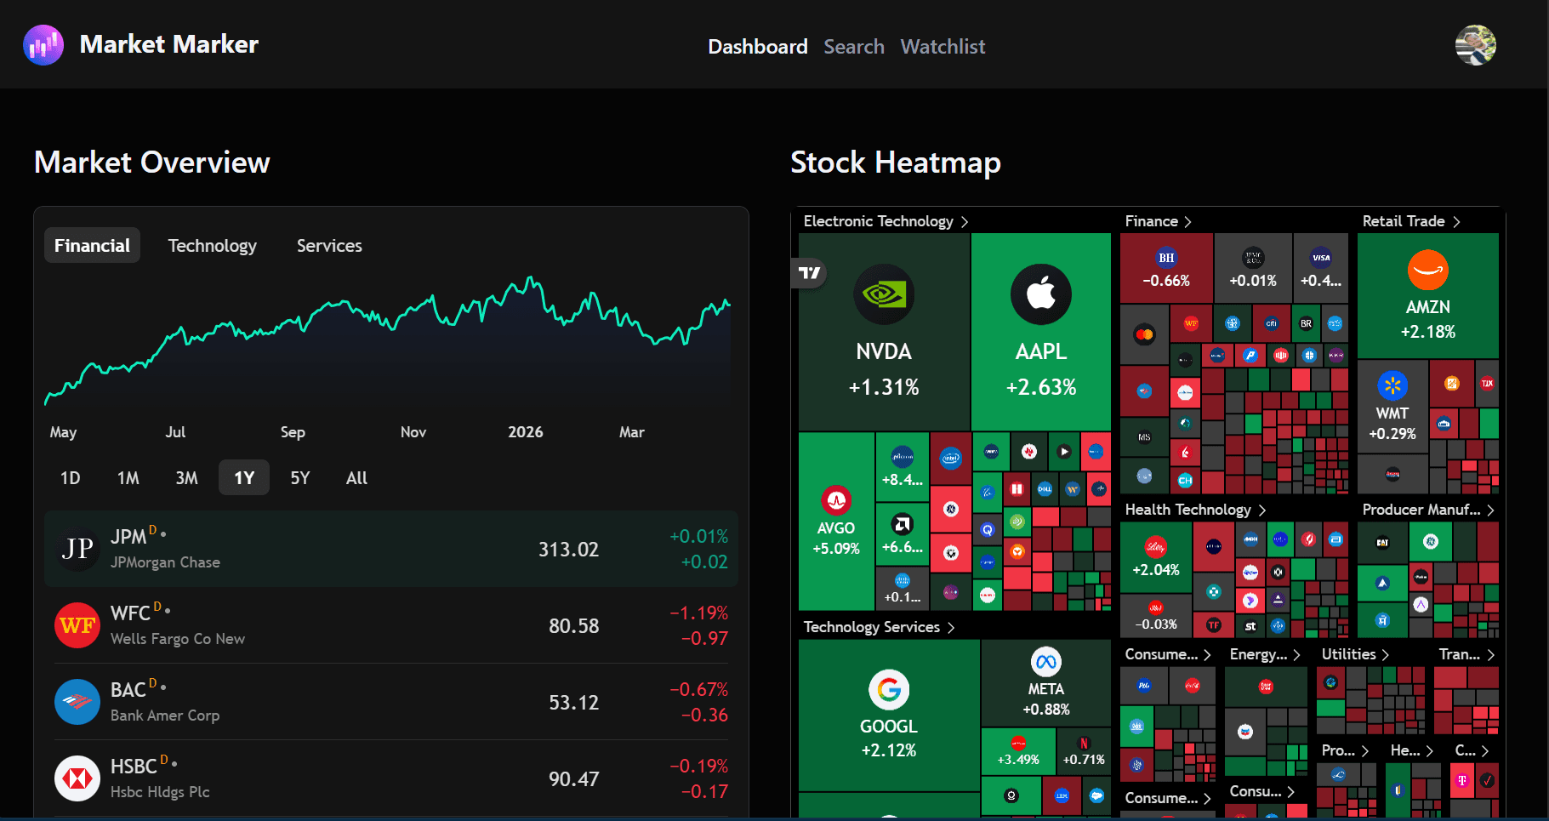Click the Apple logo in the heatmap

[x=1041, y=294]
